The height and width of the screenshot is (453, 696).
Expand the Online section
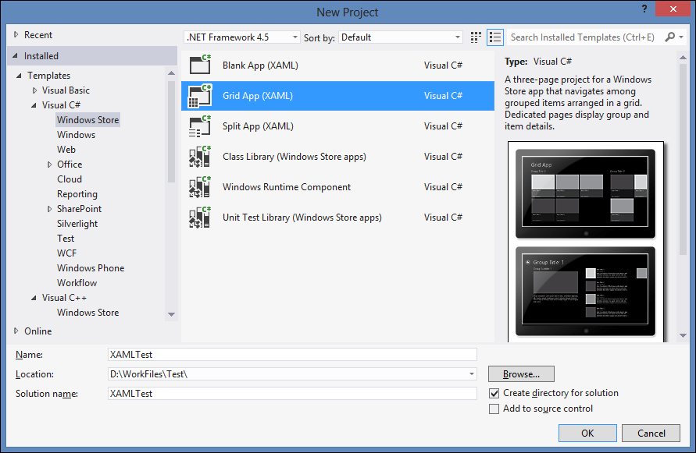(16, 331)
